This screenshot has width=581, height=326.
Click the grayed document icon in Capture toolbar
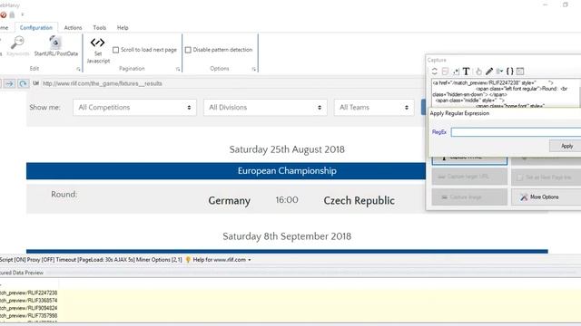click(x=445, y=72)
